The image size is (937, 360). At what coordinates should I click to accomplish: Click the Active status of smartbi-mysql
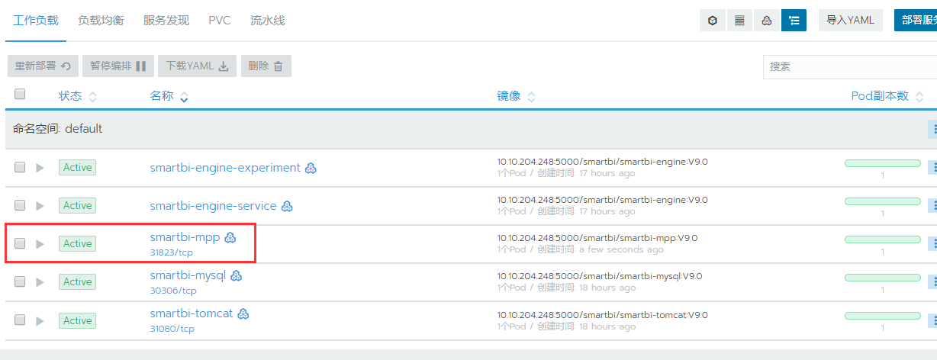77,281
